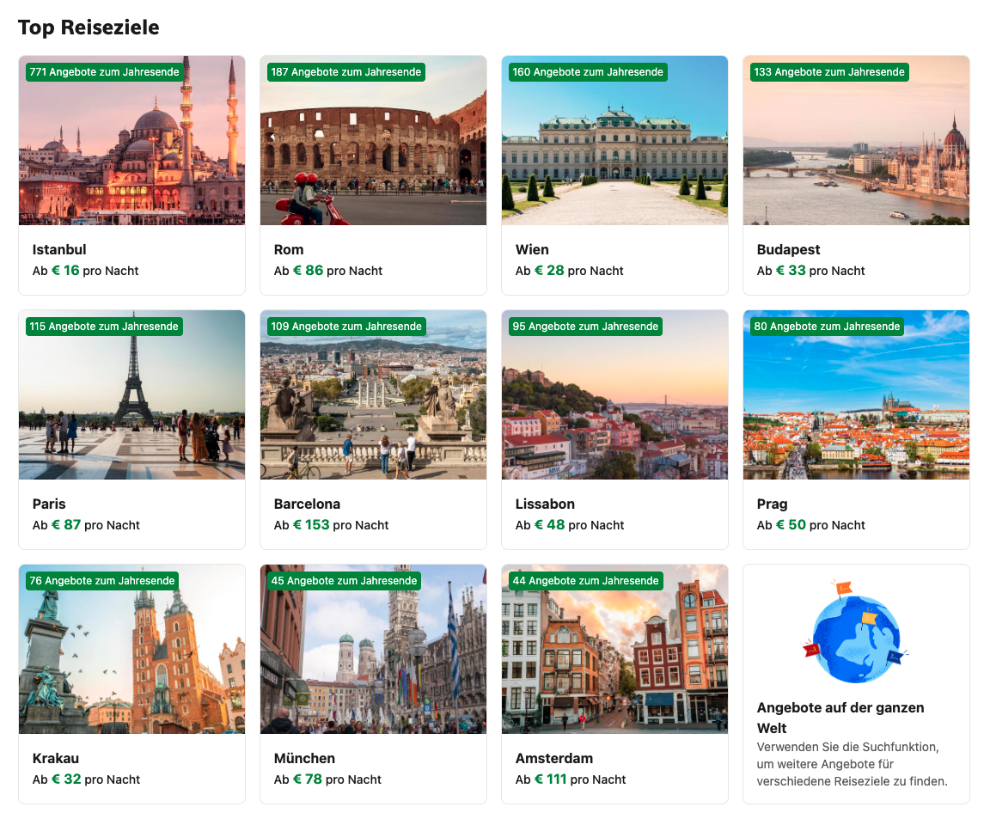Image resolution: width=984 pixels, height=813 pixels.
Task: Click the 771 Angebote zum Jahresende badge
Action: click(104, 72)
